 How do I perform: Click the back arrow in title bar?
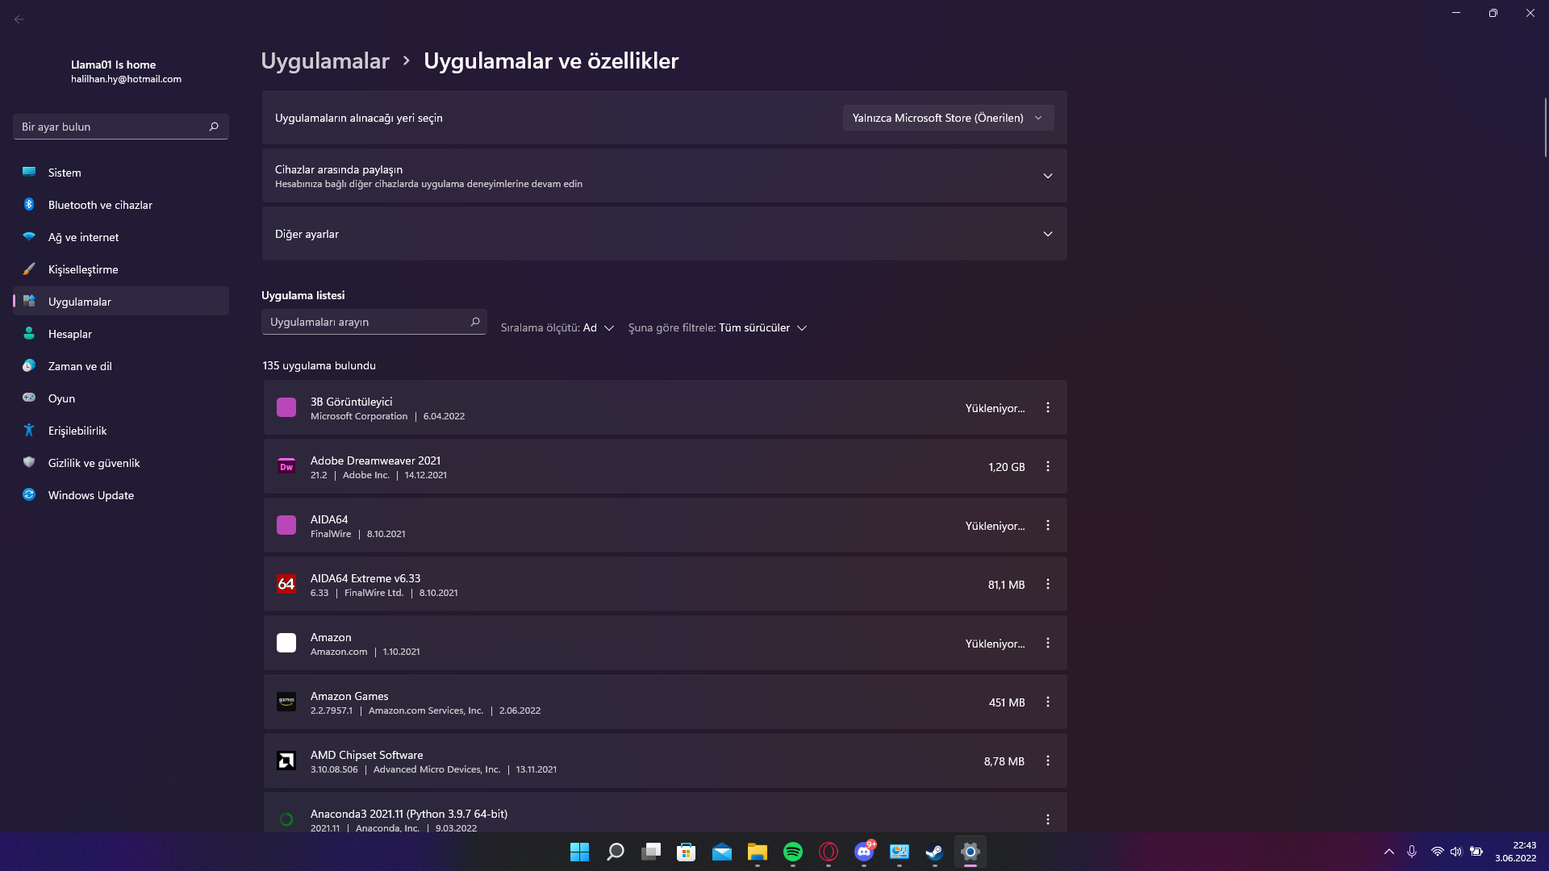(19, 19)
